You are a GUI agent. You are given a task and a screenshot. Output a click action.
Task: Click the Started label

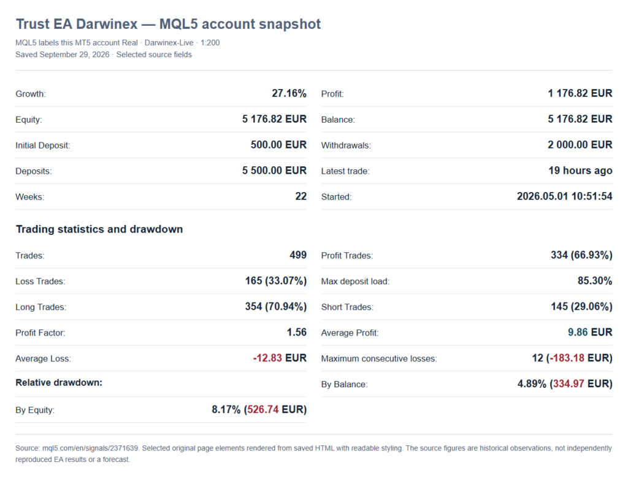337,196
